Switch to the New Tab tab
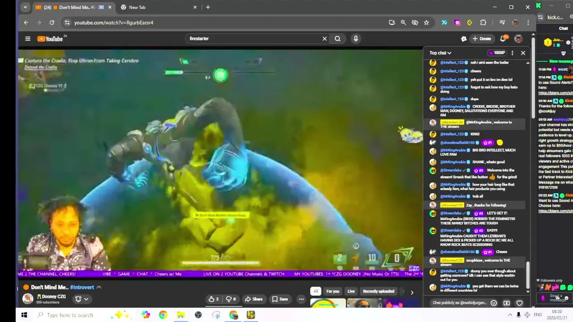573x322 pixels. click(x=159, y=7)
